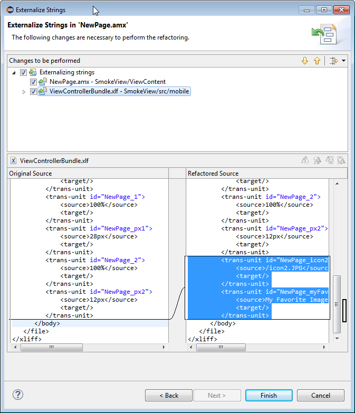This screenshot has width=355, height=413.
Task: Click vertical scrollbar up arrow in Refactored Source
Action: click(337, 184)
